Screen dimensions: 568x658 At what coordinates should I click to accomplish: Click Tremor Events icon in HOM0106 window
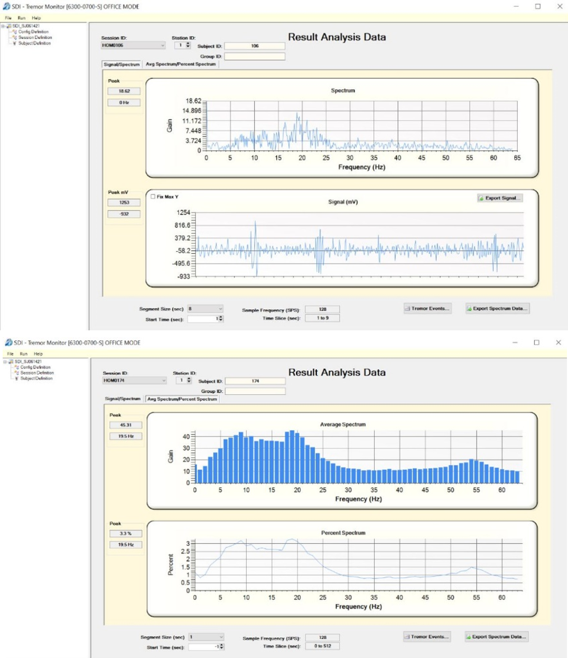click(407, 309)
